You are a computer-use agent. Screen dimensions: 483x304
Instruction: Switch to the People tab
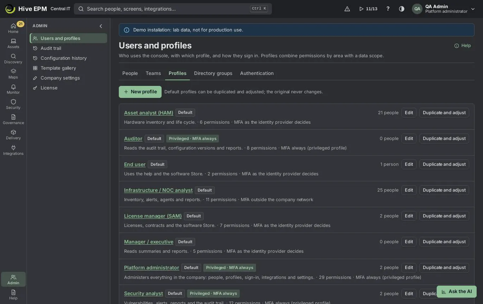(130, 73)
